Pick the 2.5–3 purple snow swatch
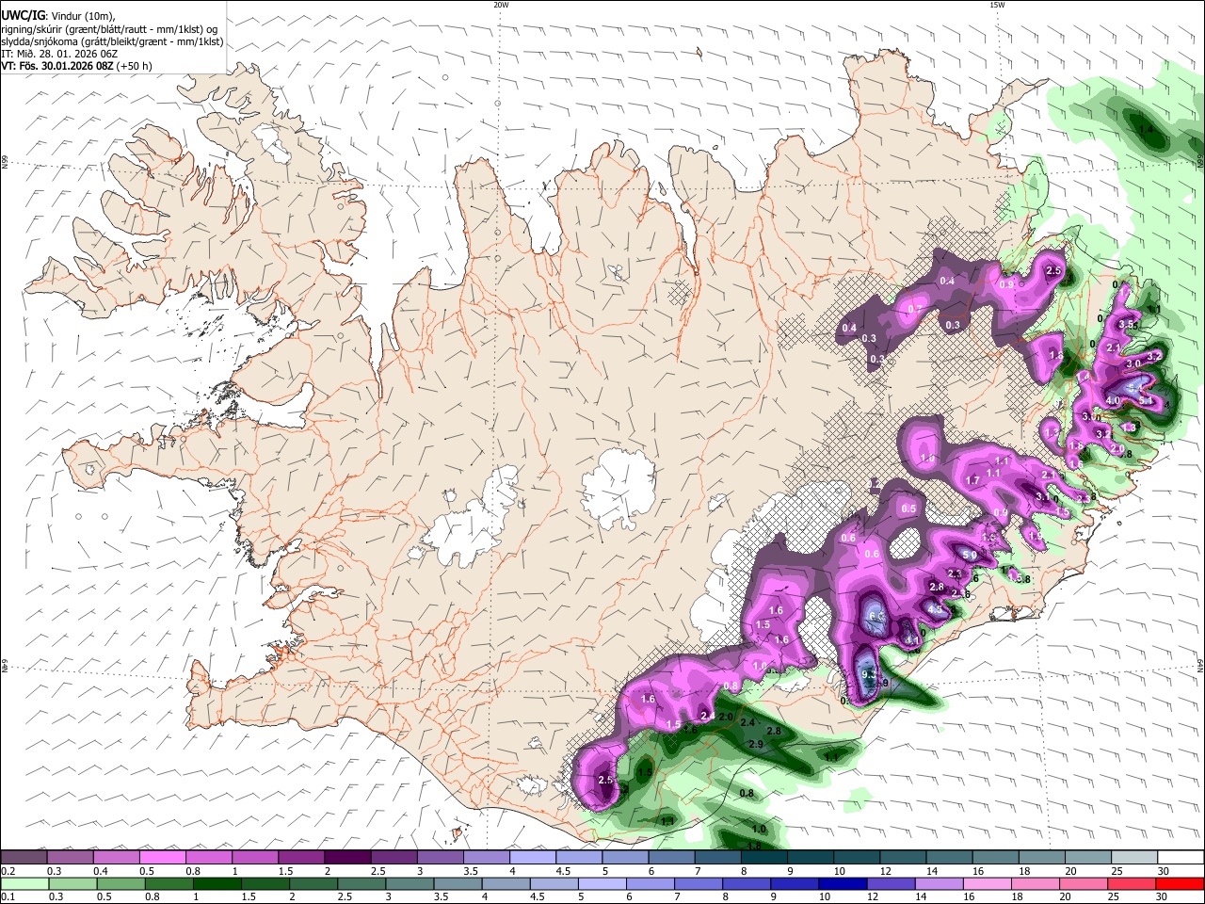The width and height of the screenshot is (1205, 904). [393, 857]
